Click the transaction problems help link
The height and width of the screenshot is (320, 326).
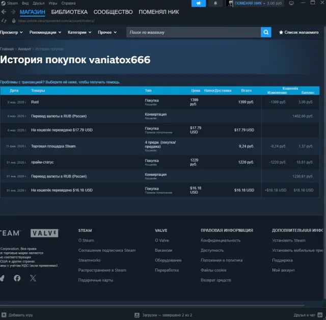click(60, 82)
